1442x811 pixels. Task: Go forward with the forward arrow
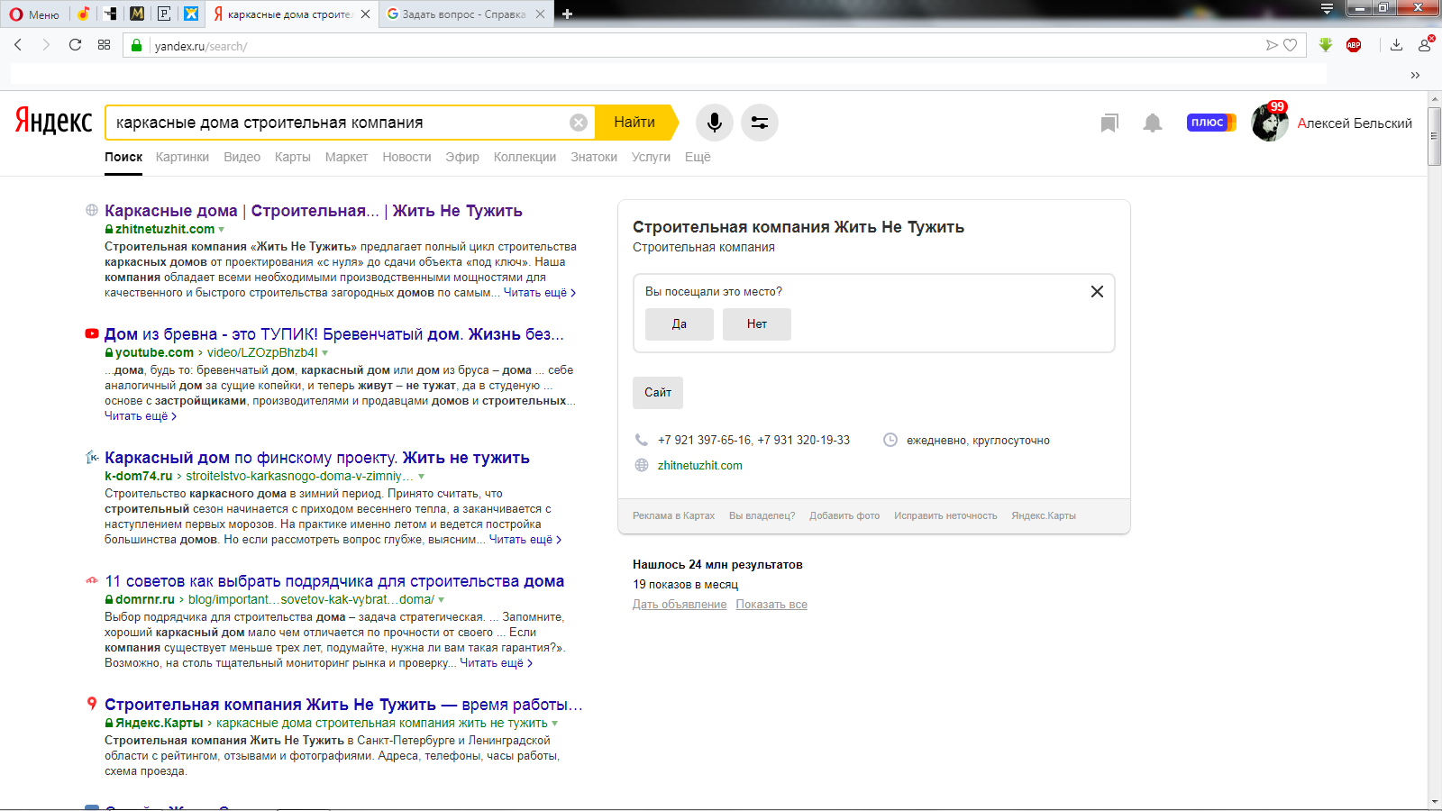pyautogui.click(x=46, y=45)
